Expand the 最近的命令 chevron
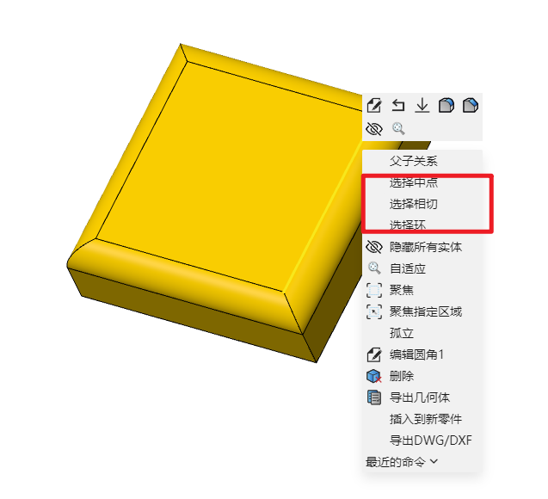The image size is (548, 499). (x=434, y=462)
